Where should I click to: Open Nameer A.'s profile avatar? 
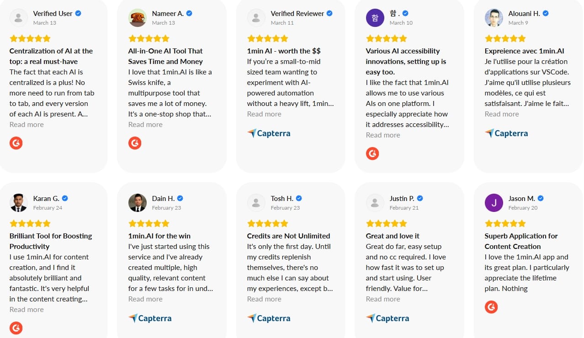coord(138,18)
